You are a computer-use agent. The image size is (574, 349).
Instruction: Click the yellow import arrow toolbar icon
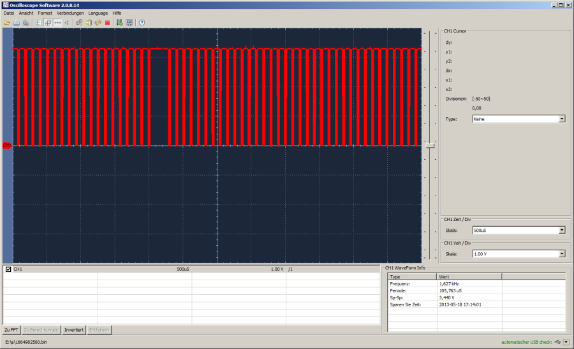(x=89, y=22)
